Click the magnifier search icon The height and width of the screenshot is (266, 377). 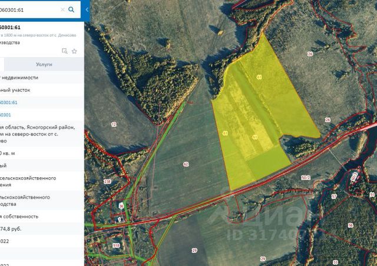[71, 9]
